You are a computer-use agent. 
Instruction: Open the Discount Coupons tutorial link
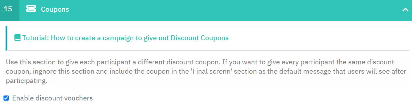tap(125, 38)
